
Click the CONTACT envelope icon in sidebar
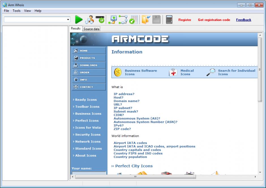[76, 87]
